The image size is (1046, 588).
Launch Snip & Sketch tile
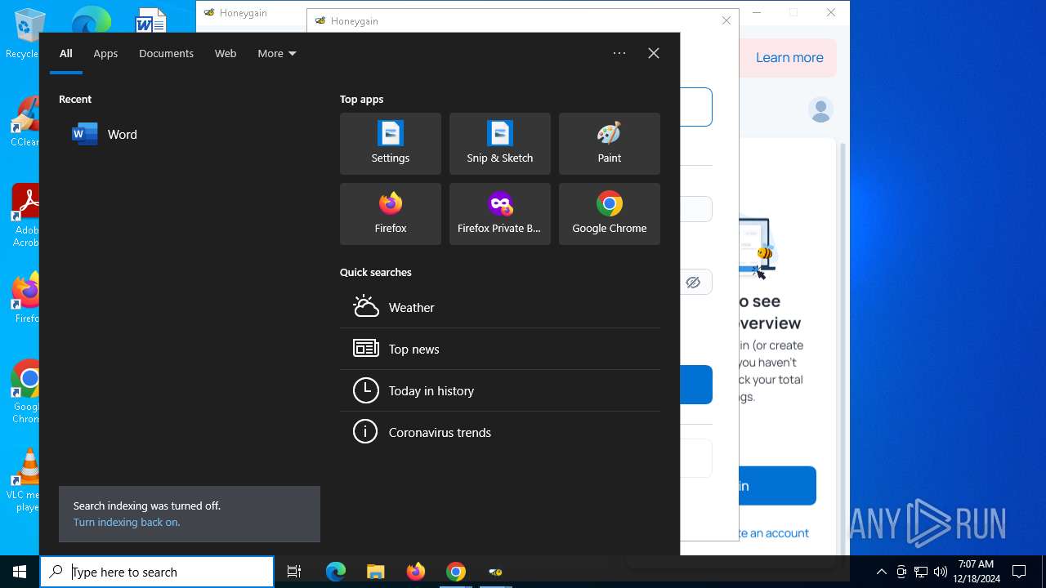[500, 144]
